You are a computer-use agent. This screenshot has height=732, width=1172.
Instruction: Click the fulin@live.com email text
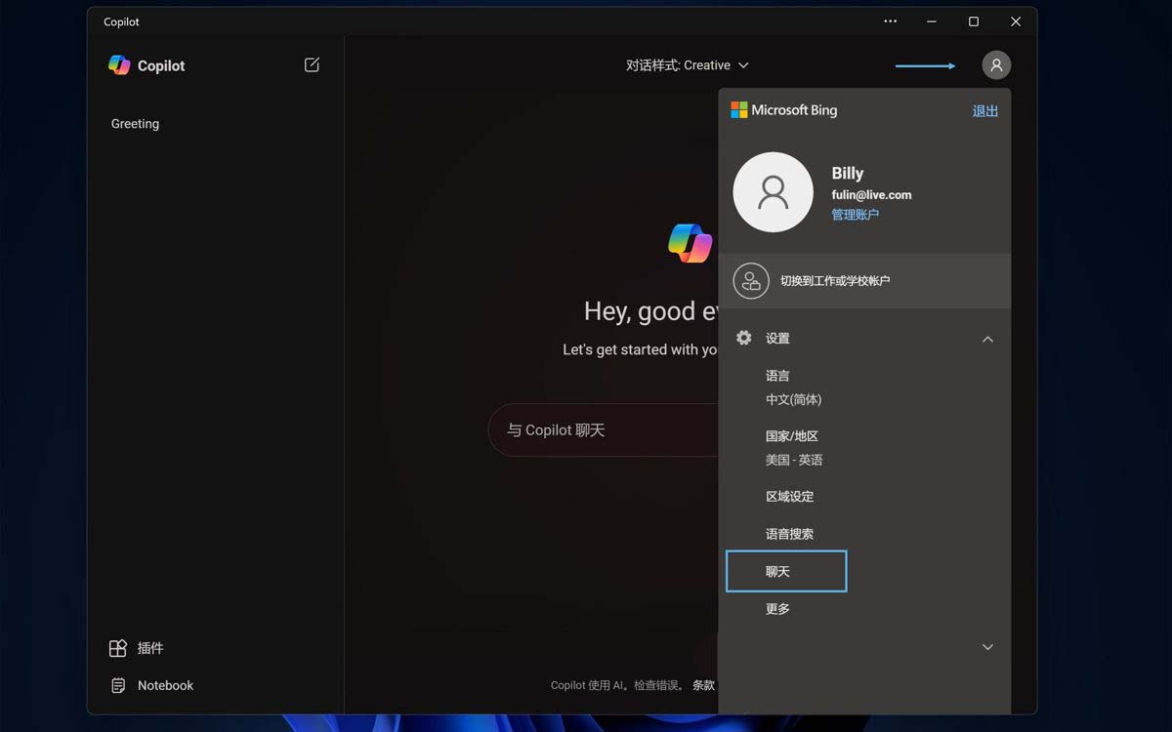pos(871,195)
